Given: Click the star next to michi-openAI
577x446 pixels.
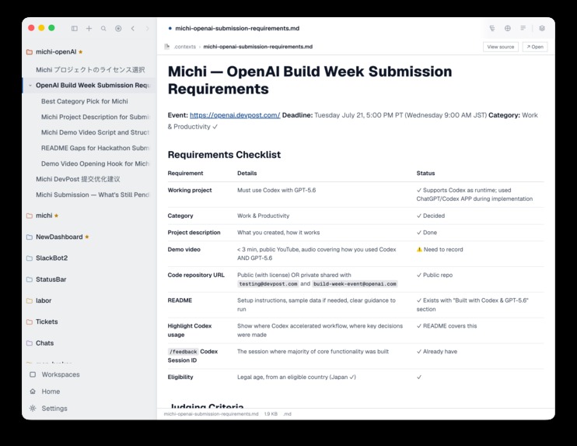Looking at the screenshot, I should coord(81,52).
